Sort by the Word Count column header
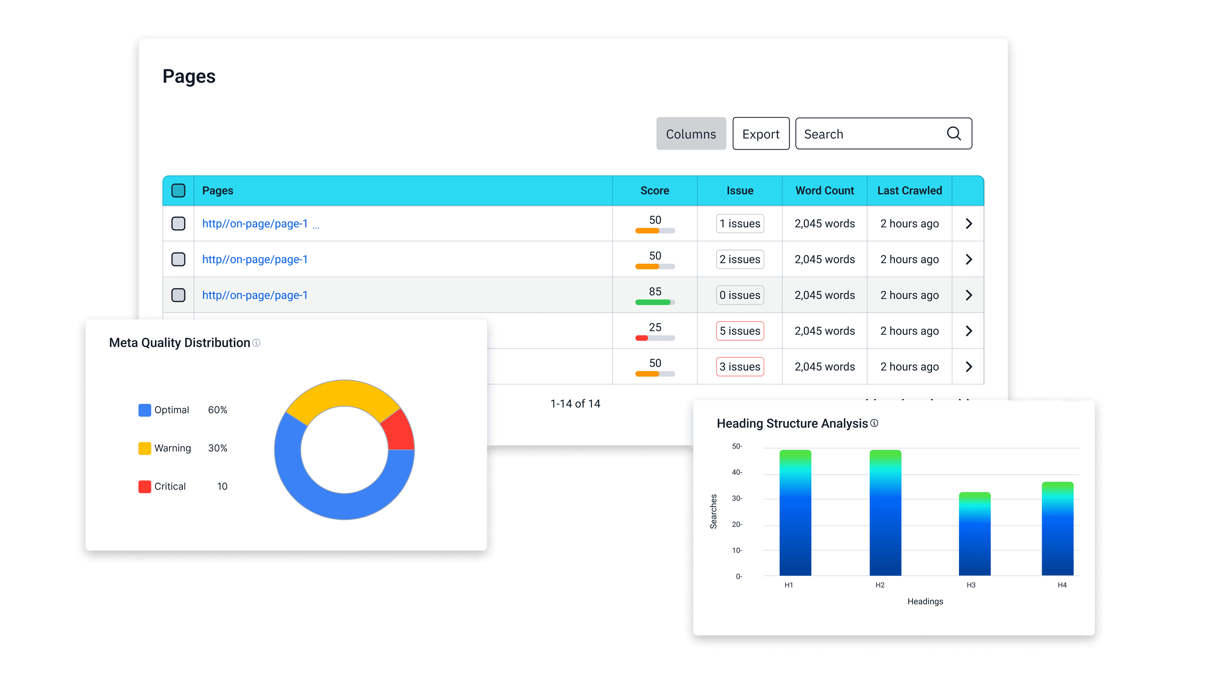Image resolution: width=1217 pixels, height=691 pixels. point(824,190)
